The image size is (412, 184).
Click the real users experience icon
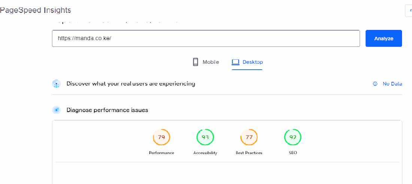(56, 84)
